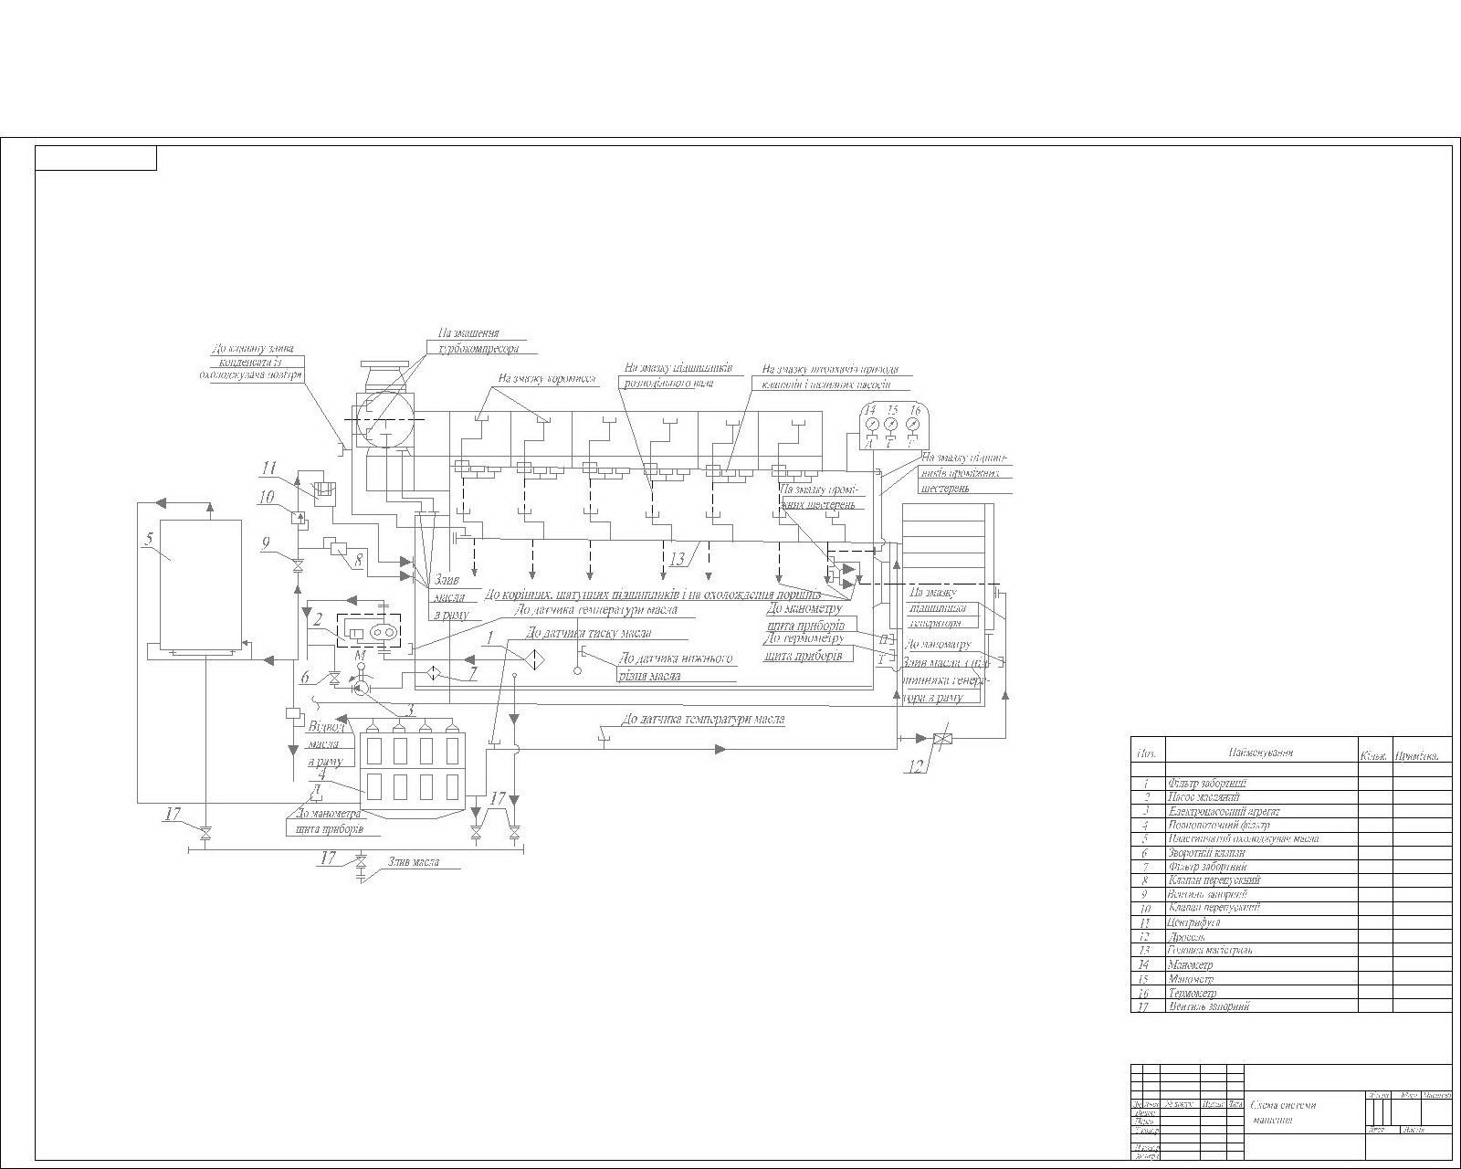The height and width of the screenshot is (1169, 1461).
Task: Click the 'Злив масла в раму' annotation
Action: (452, 596)
